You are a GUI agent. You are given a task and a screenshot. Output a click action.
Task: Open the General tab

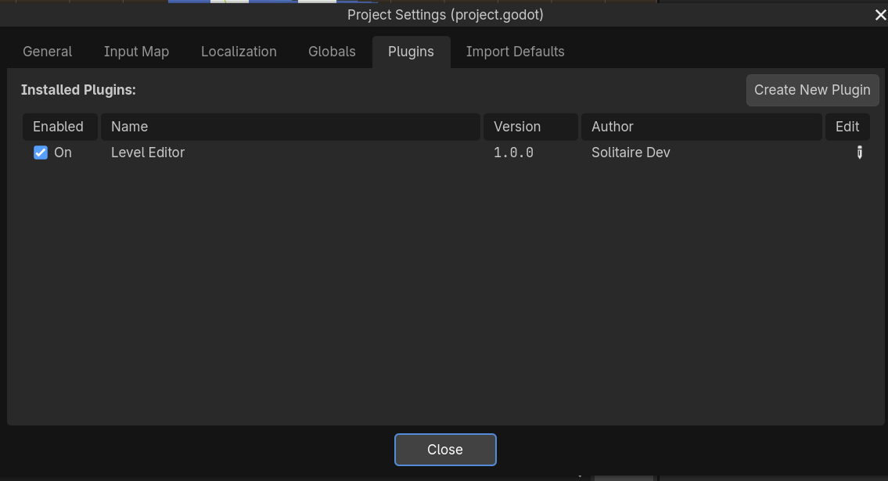point(48,52)
